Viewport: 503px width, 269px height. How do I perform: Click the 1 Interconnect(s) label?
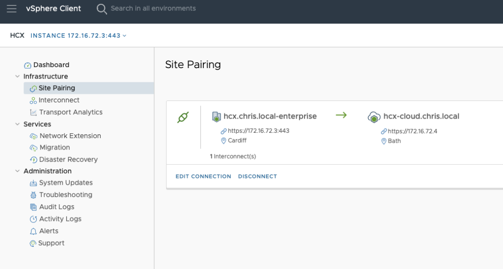tap(233, 156)
